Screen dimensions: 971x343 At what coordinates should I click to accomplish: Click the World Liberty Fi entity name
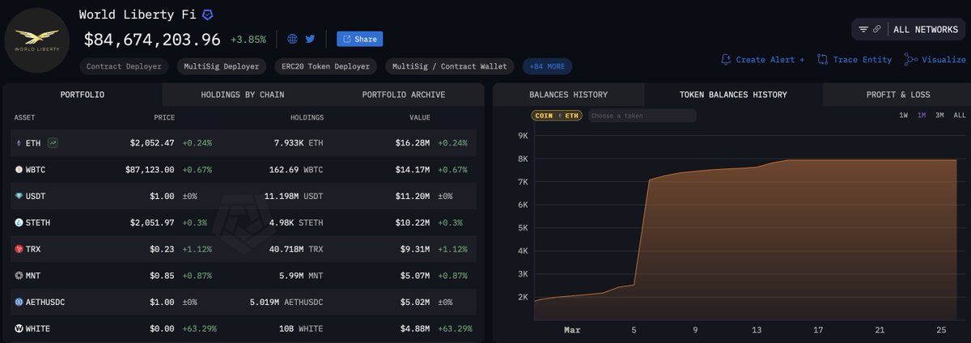click(x=138, y=15)
